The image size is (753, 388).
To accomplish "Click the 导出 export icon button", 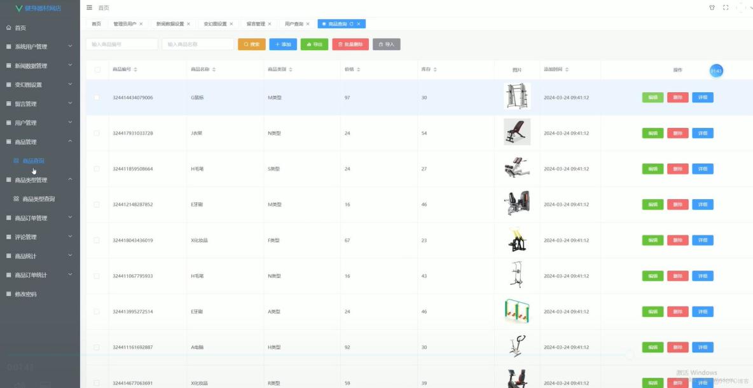I will 314,44.
